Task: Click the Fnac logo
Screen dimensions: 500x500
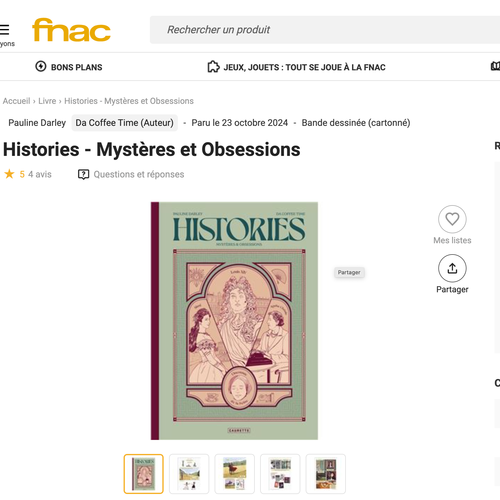Action: point(72,30)
